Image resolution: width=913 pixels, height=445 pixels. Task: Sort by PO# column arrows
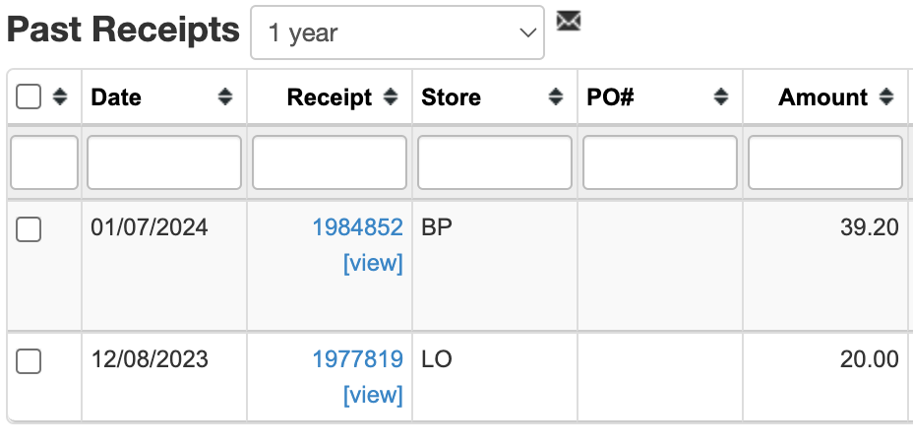coord(721,96)
